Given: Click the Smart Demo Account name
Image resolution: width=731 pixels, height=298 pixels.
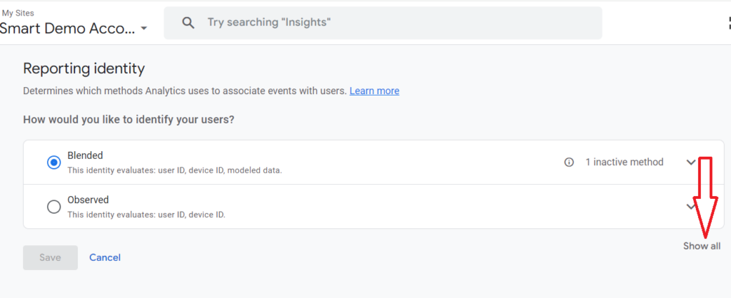Looking at the screenshot, I should click(68, 29).
